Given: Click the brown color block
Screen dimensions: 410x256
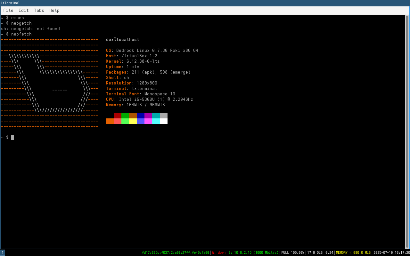Looking at the screenshot, I should (x=133, y=116).
